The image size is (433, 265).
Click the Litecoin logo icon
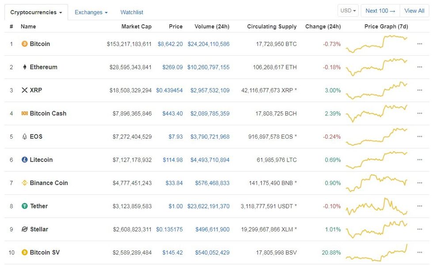(x=25, y=160)
